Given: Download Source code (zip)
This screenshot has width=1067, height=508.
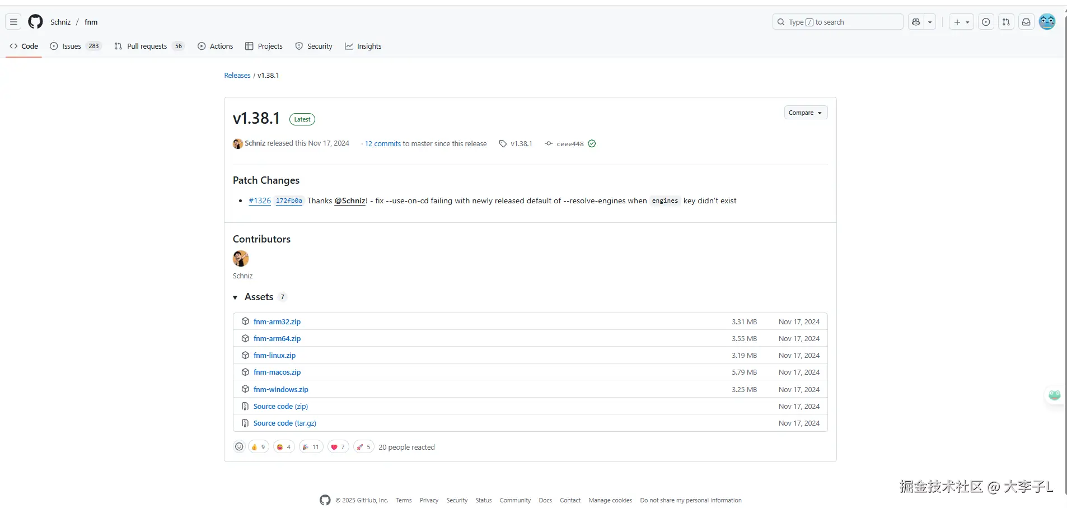Looking at the screenshot, I should click(x=280, y=407).
